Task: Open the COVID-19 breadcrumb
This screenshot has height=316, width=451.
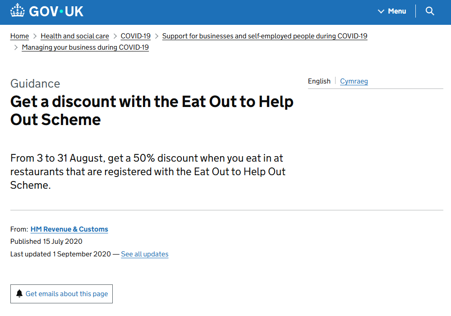Action: click(x=135, y=36)
